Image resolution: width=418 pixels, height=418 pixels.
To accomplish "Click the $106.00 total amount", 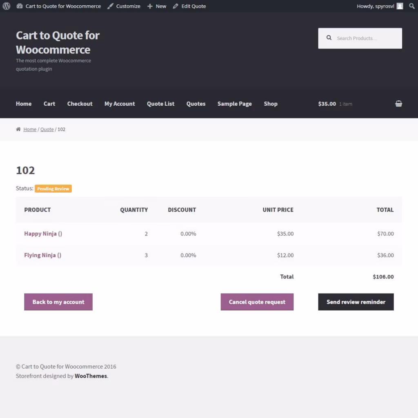I will [x=383, y=277].
